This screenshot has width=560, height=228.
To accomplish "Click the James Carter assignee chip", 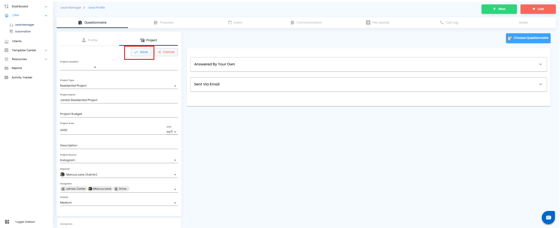I will click(x=73, y=189).
